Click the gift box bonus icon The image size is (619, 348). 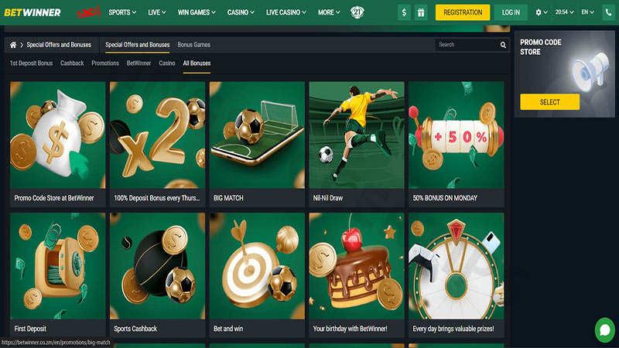click(x=421, y=12)
